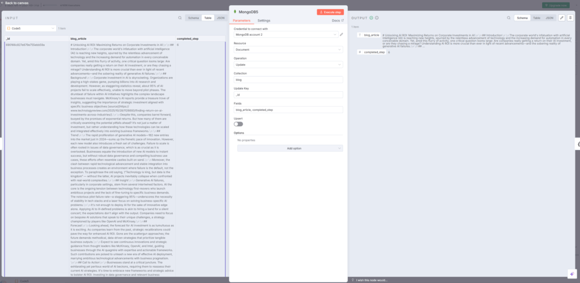
Task: Open the Add option dropdown
Action: (x=290, y=148)
